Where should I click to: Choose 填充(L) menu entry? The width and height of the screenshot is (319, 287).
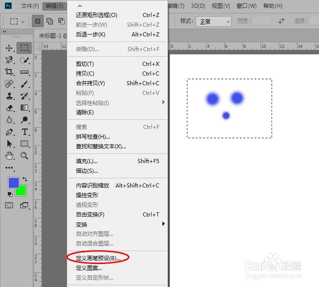(117, 161)
